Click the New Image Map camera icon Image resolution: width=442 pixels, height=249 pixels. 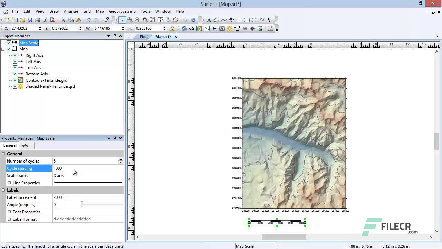click(222, 29)
